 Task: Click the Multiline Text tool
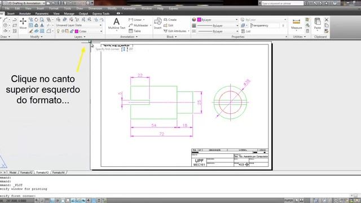[117, 24]
